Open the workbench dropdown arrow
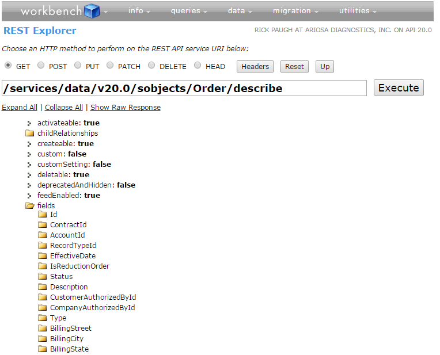The image size is (440, 355). pyautogui.click(x=105, y=12)
